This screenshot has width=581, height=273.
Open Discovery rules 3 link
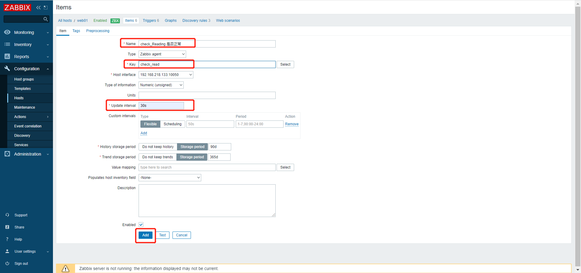pos(196,21)
